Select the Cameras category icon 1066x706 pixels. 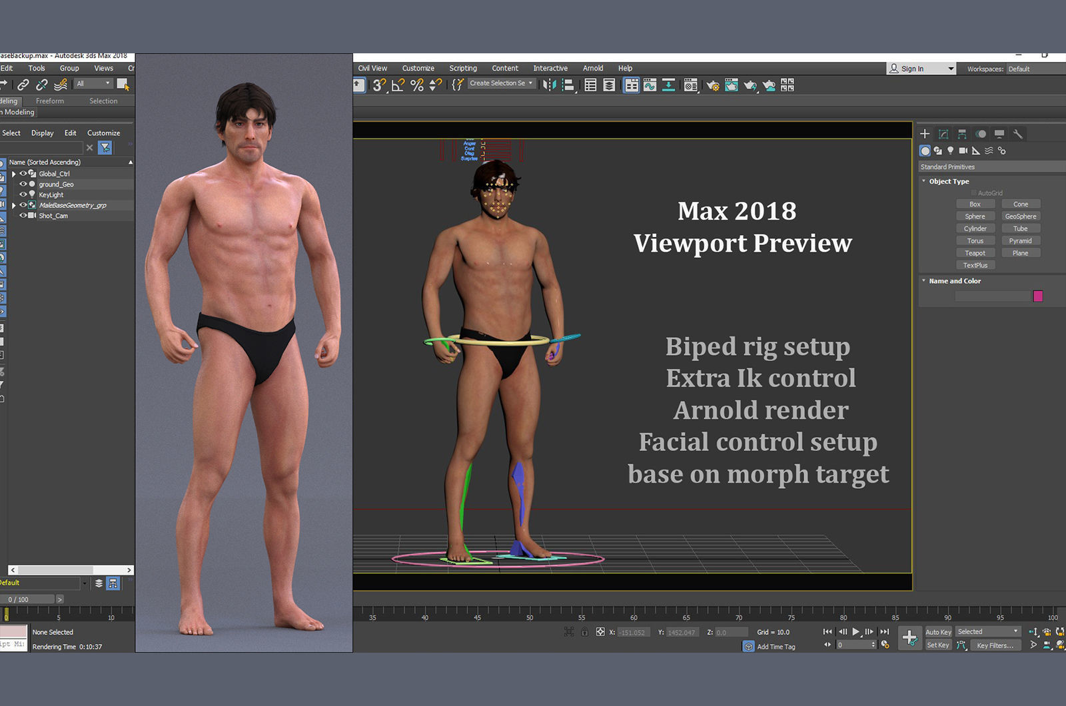click(963, 151)
